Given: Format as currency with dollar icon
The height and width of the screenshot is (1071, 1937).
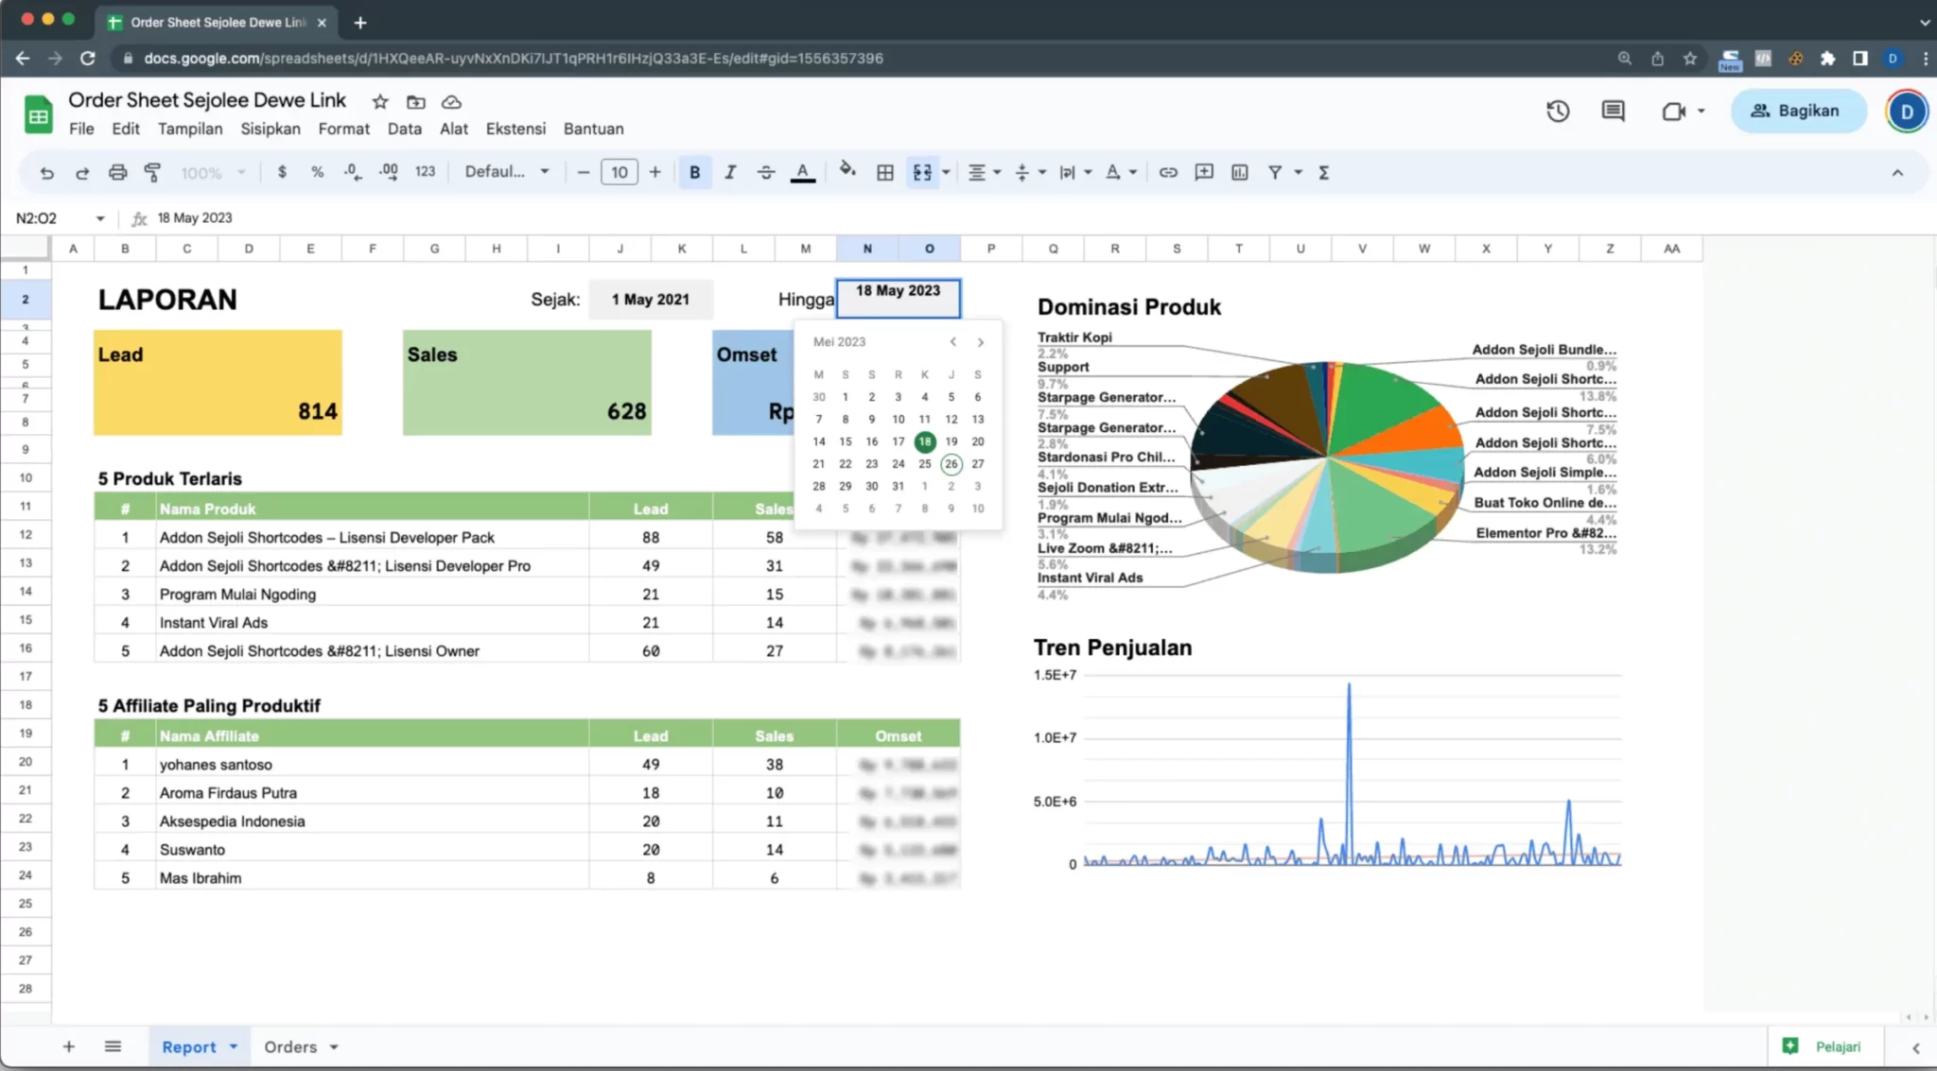Looking at the screenshot, I should click(282, 172).
